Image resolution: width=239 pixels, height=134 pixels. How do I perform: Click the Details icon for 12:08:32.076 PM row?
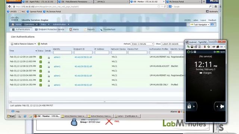click(x=49, y=67)
